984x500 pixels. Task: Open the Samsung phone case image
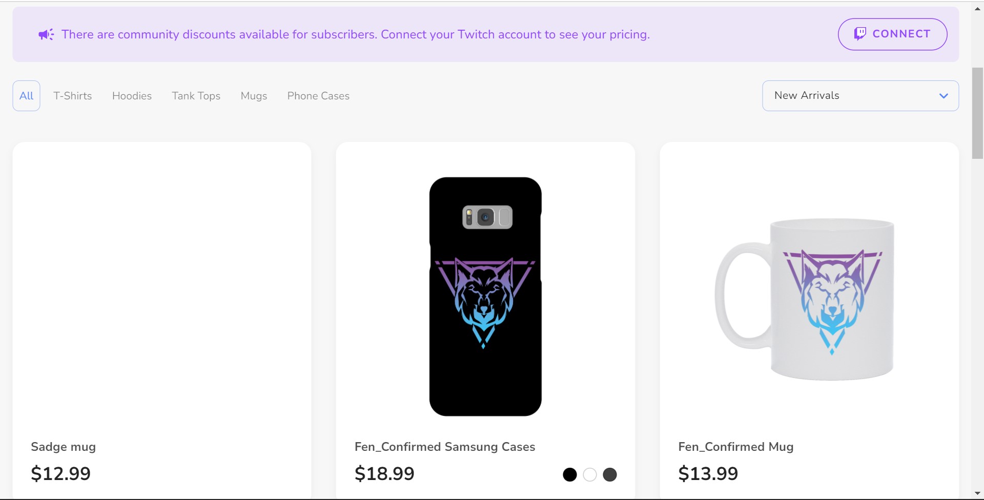point(485,296)
